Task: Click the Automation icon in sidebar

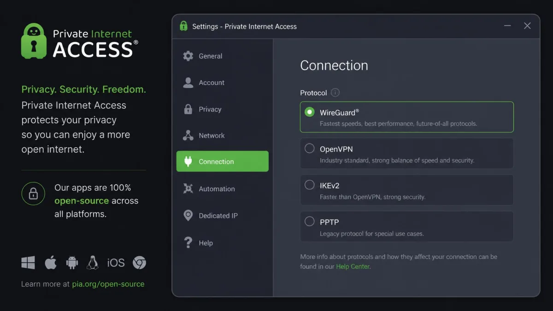Action: pyautogui.click(x=188, y=189)
